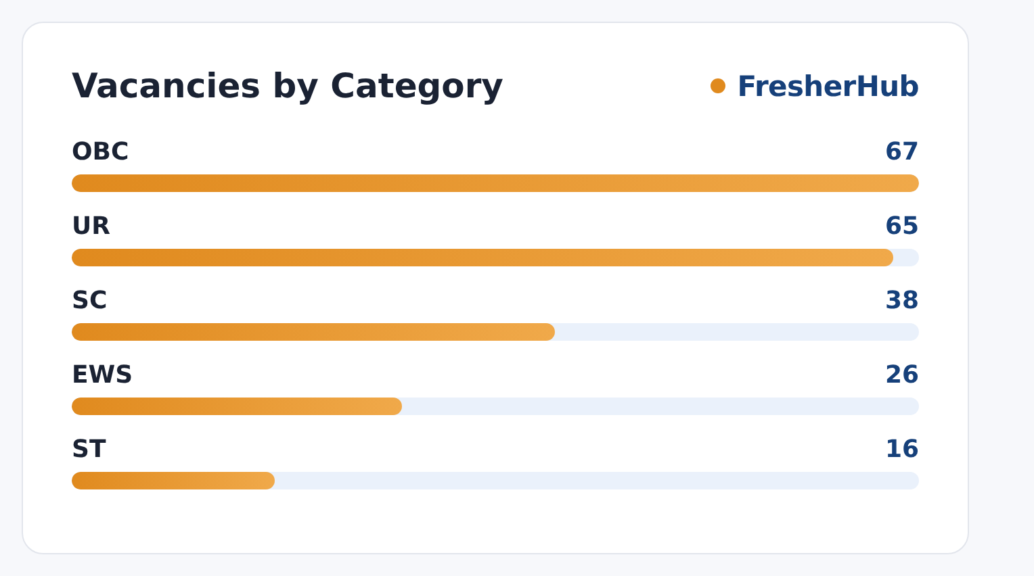Click the EWS vacancy count 26

[902, 375]
